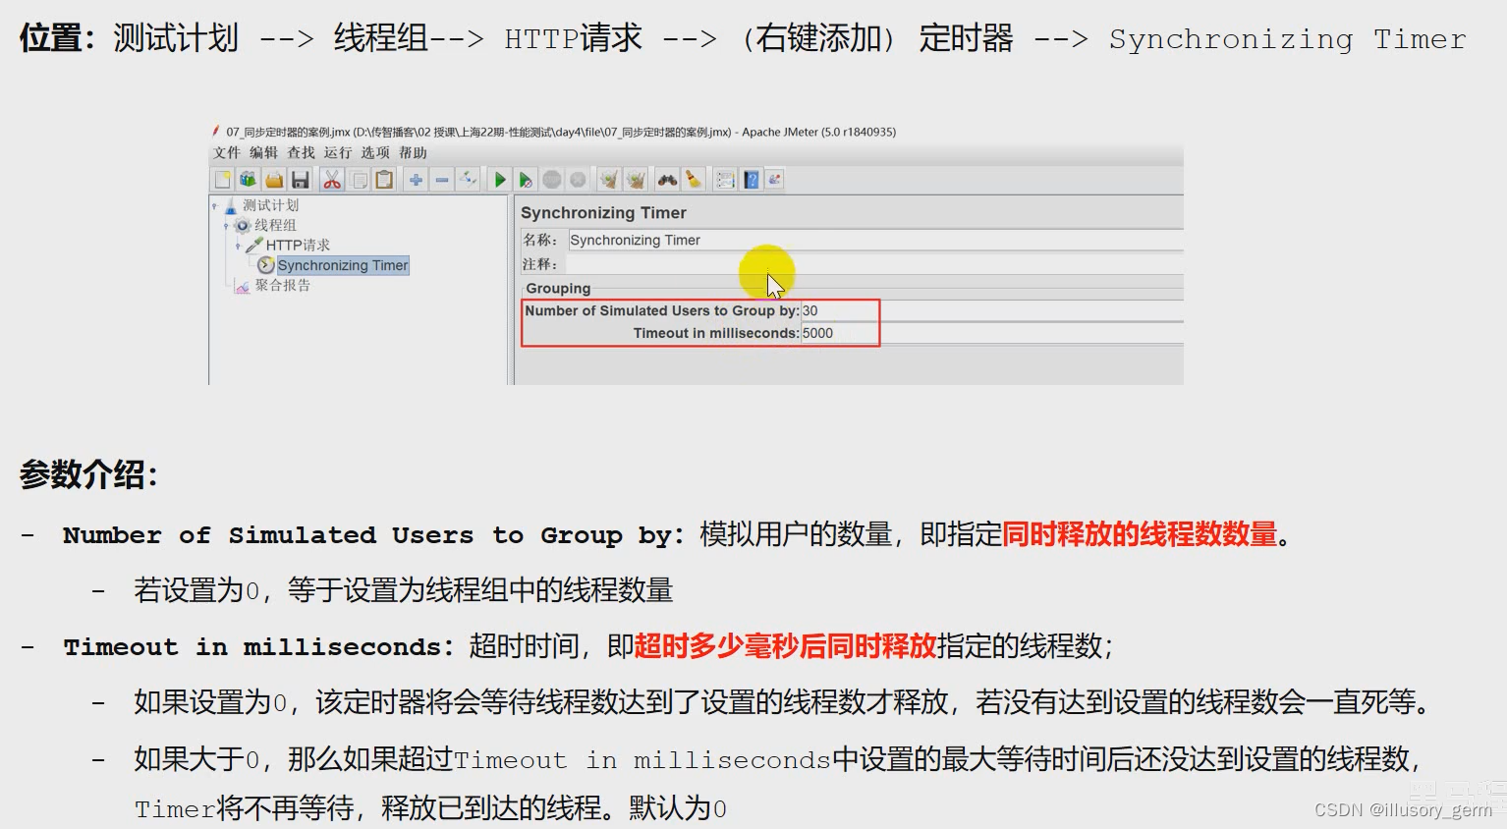The width and height of the screenshot is (1507, 829).
Task: Click the Clear All double-broom icon
Action: (x=636, y=180)
